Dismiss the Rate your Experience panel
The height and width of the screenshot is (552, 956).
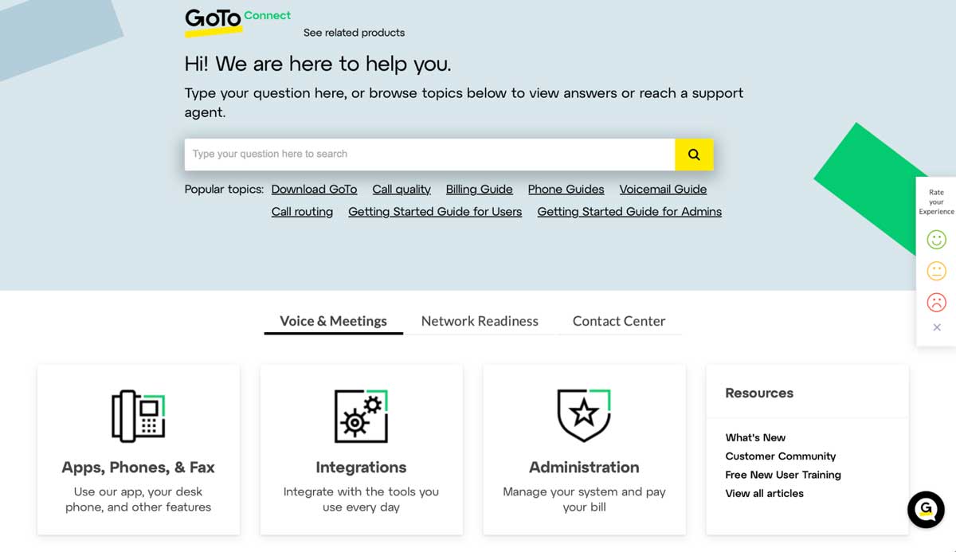pos(936,327)
